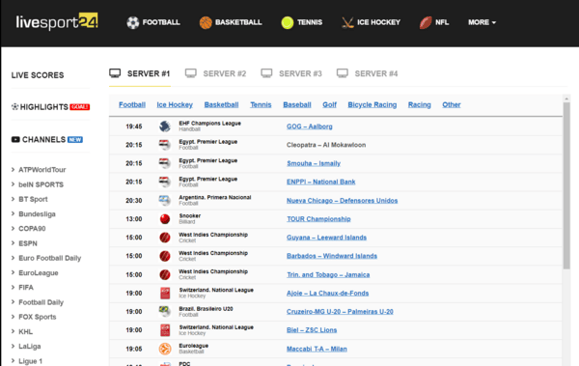Click the red snooker ball icon
This screenshot has width=579, height=366.
[x=165, y=219]
